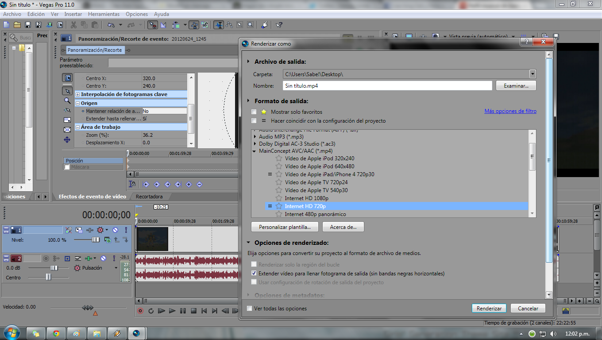Screen dimensions: 602x340
Task: Click the Pause button in transport bar
Action: pyautogui.click(x=183, y=311)
